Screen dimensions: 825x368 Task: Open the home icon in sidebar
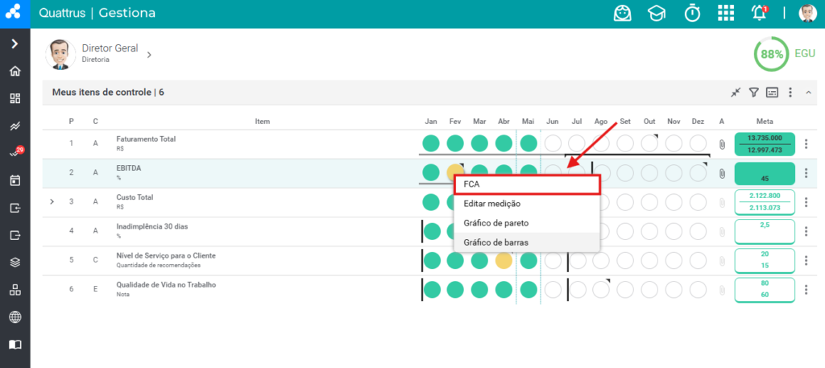pos(15,71)
